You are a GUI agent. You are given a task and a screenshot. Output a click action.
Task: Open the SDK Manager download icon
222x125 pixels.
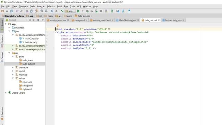(x=123, y=11)
